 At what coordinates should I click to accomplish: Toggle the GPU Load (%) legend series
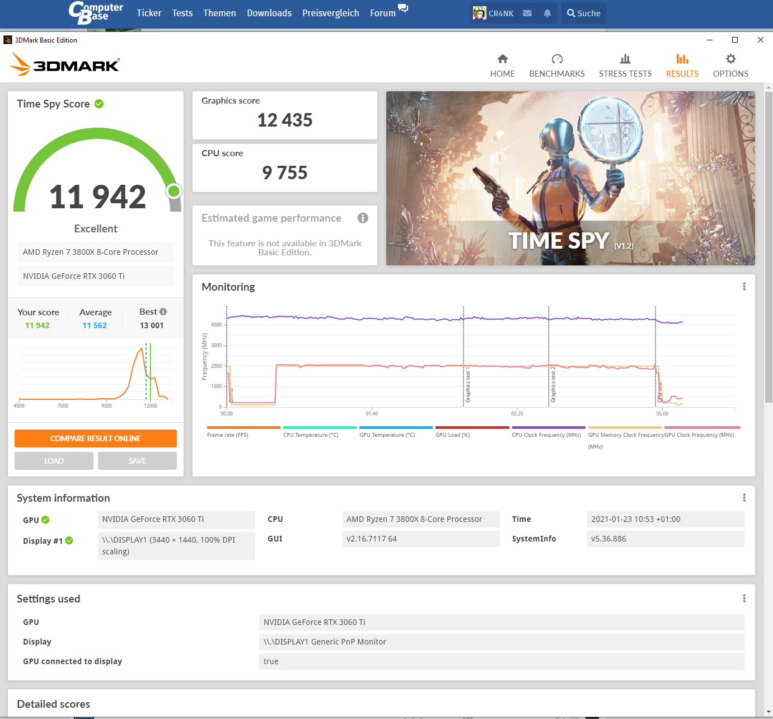pos(472,432)
